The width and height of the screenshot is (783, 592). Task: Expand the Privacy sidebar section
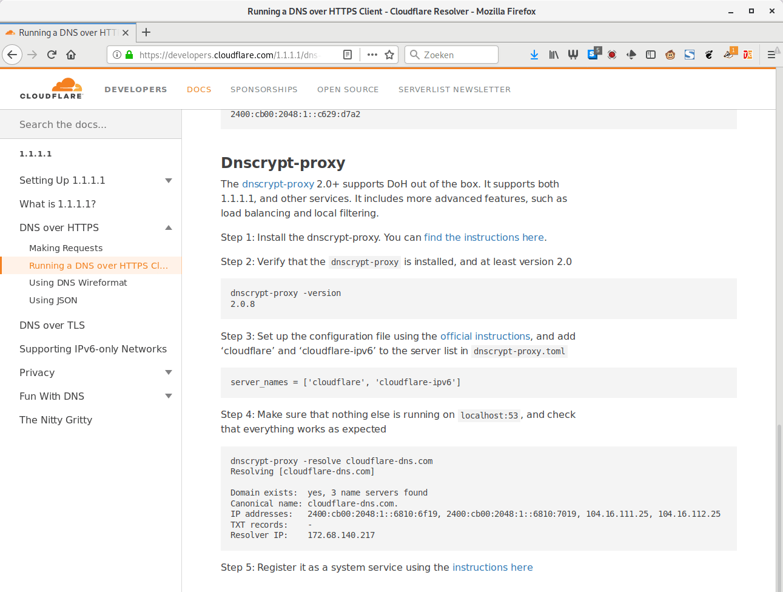pyautogui.click(x=169, y=372)
